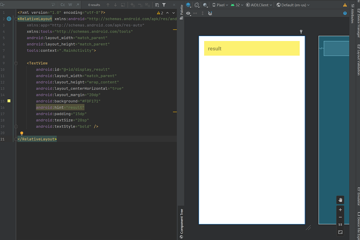360x240 pixels.
Task: Toggle the tools attributes visibility icon
Action: click(x=210, y=13)
